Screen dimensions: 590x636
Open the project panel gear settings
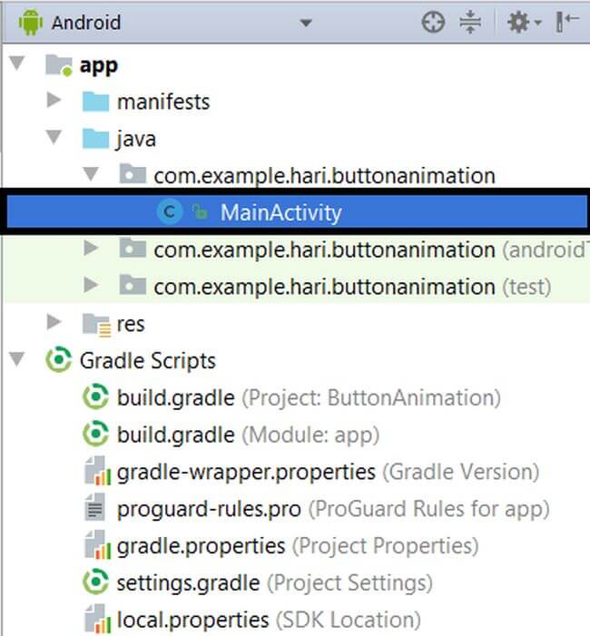coord(523,23)
